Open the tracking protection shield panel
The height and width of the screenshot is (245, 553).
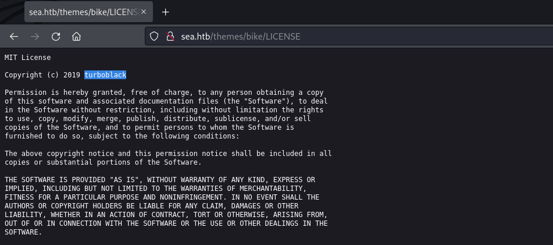pos(154,36)
